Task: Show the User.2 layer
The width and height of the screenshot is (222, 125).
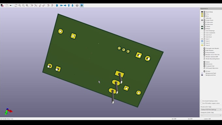Action: pyautogui.click(x=204, y=41)
